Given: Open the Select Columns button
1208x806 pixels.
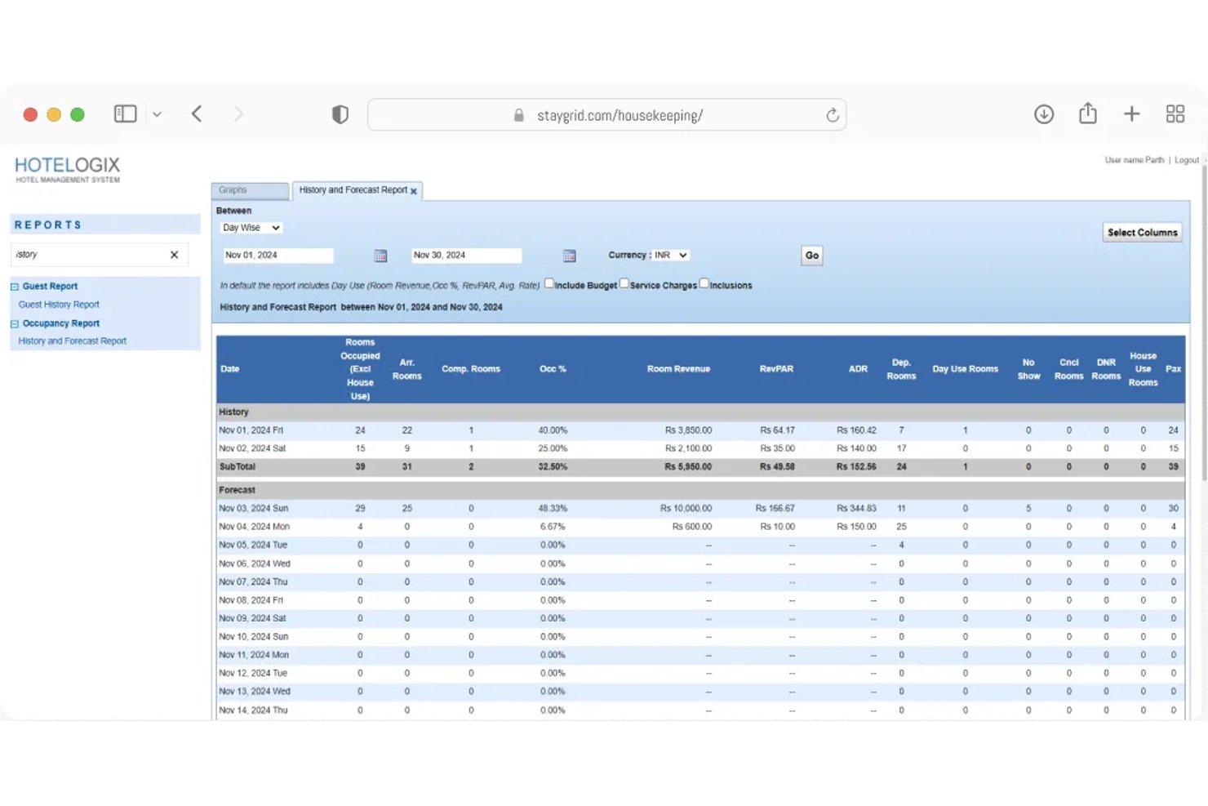Looking at the screenshot, I should (x=1143, y=233).
